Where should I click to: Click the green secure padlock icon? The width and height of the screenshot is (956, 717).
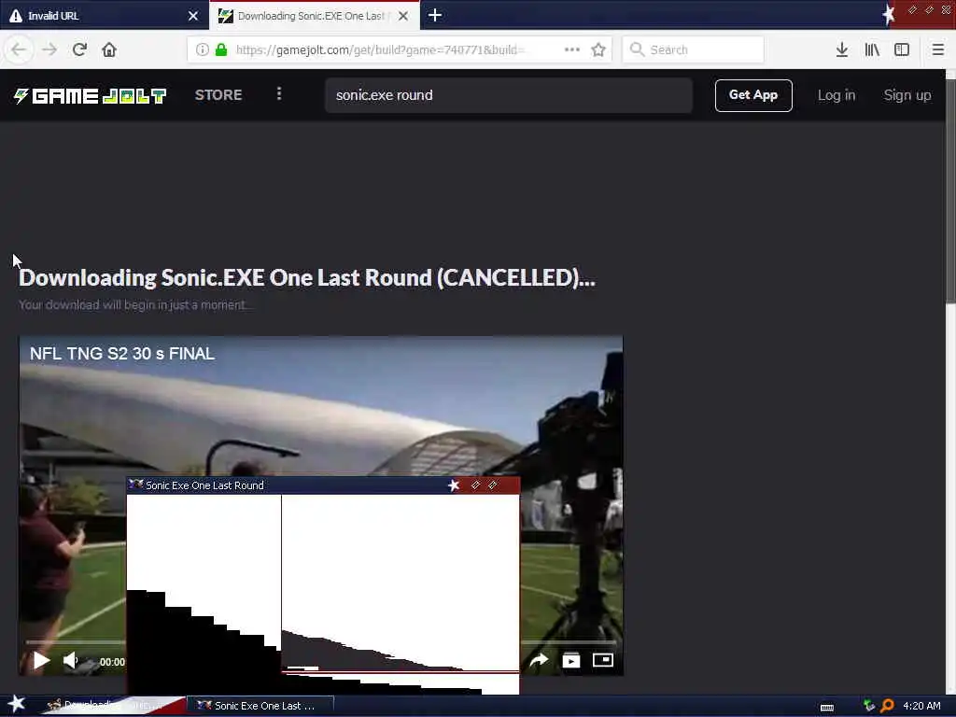pos(221,49)
